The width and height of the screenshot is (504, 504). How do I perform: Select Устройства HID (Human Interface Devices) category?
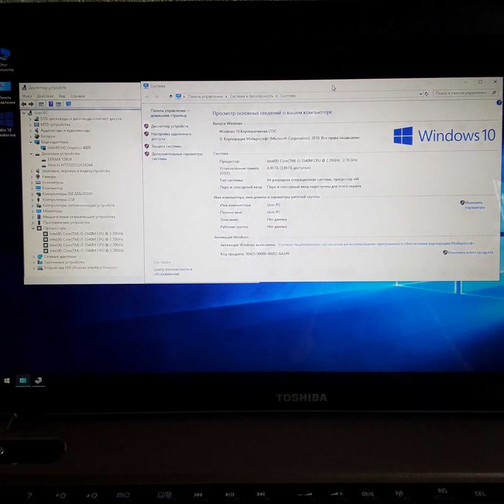(x=81, y=268)
